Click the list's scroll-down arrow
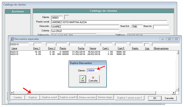The width and height of the screenshot is (184, 107). pyautogui.click(x=177, y=90)
